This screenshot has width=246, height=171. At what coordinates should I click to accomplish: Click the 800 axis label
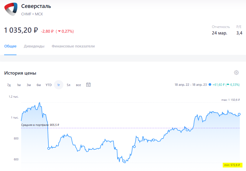coord(16,138)
